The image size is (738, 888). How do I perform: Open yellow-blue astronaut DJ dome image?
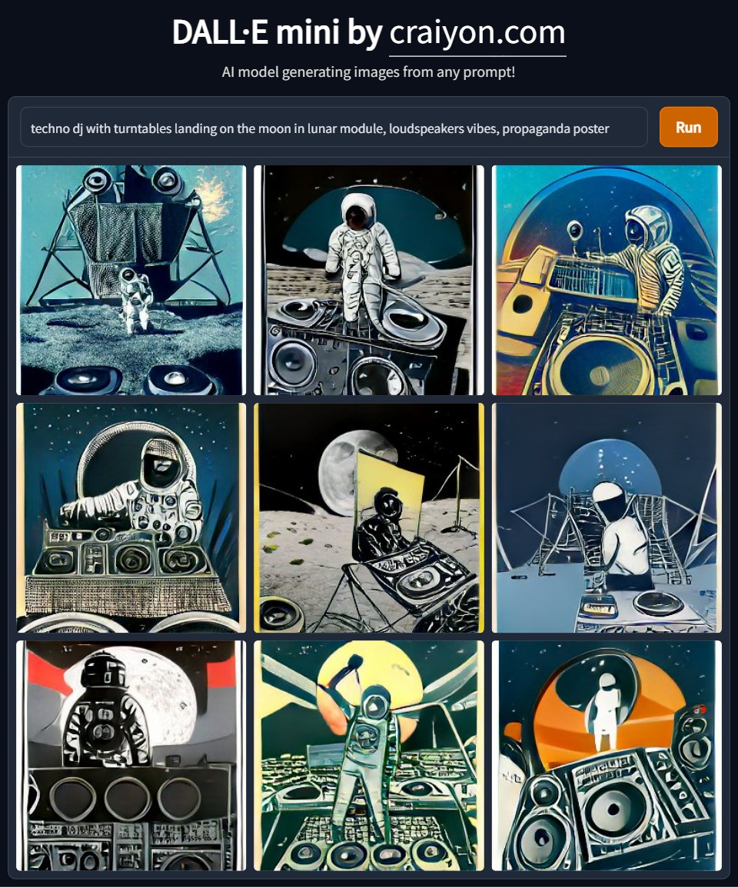607,280
